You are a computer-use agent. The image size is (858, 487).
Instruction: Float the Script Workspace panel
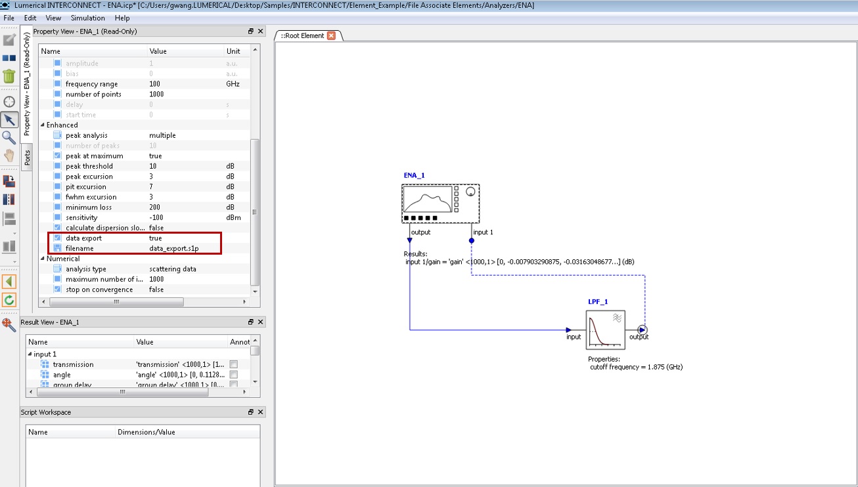(250, 412)
